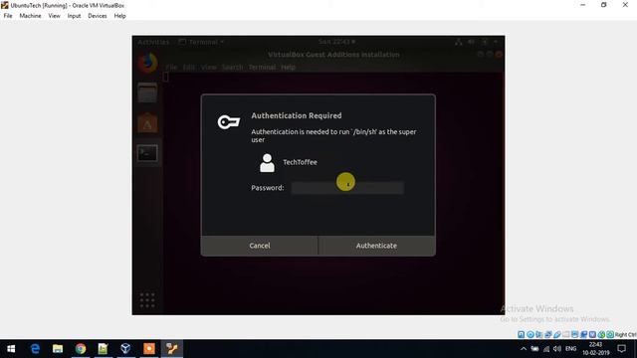
Task: Open orange recorder app in taskbar
Action: 148,349
